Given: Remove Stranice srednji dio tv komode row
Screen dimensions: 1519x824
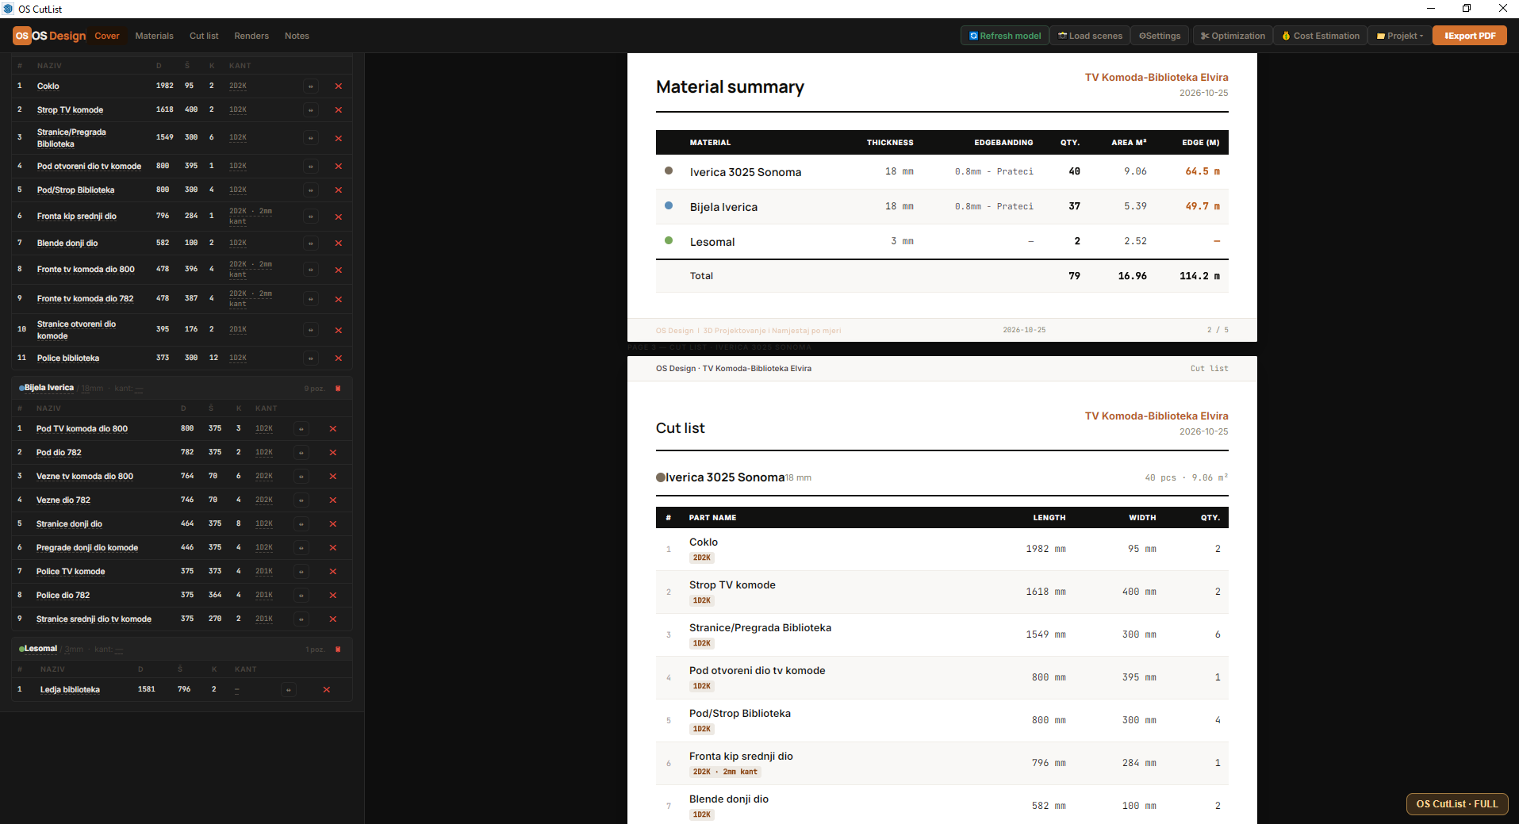Looking at the screenshot, I should click(x=333, y=619).
